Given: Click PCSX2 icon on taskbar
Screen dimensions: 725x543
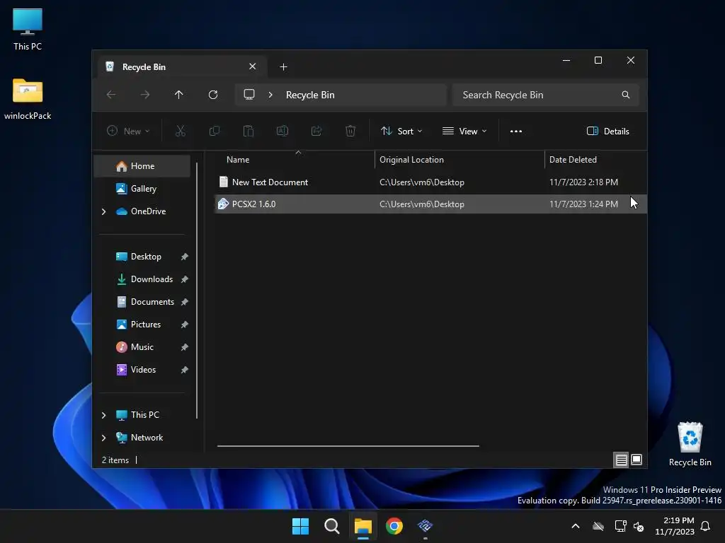Looking at the screenshot, I should (x=425, y=526).
